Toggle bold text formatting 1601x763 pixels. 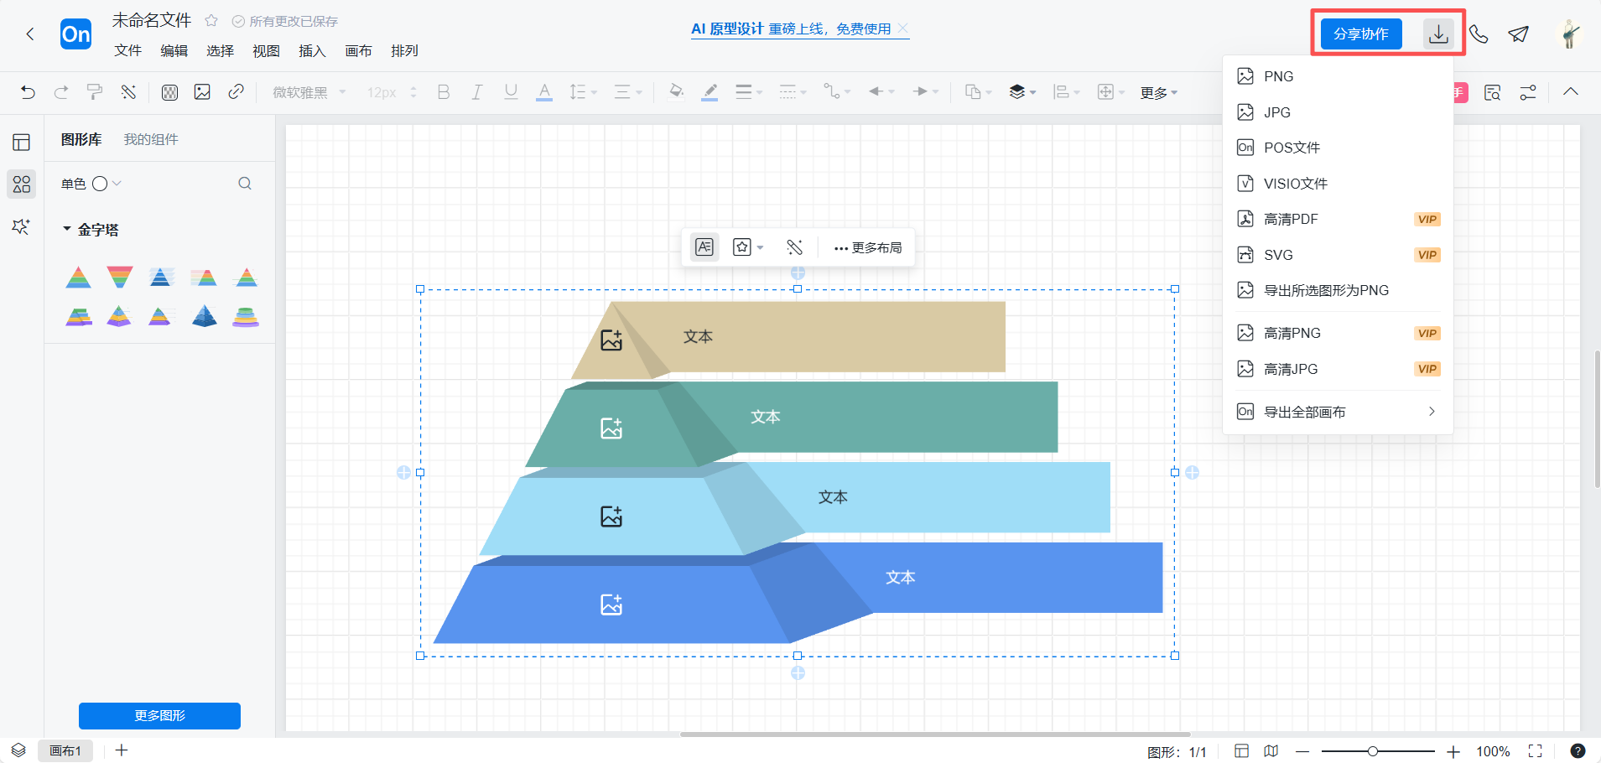tap(444, 92)
